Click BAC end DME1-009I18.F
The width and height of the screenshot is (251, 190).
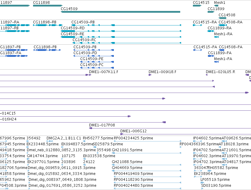click(x=150, y=75)
